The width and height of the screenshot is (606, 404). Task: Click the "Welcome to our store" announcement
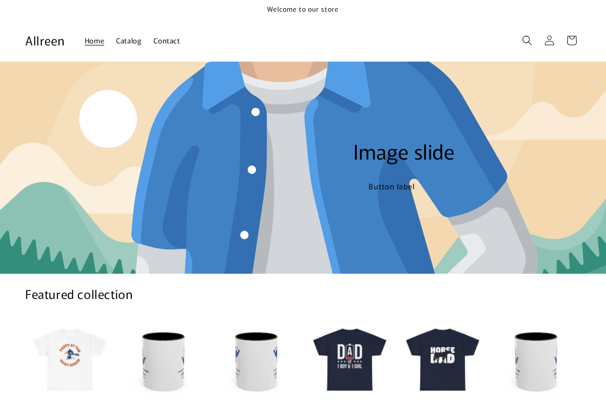(303, 9)
